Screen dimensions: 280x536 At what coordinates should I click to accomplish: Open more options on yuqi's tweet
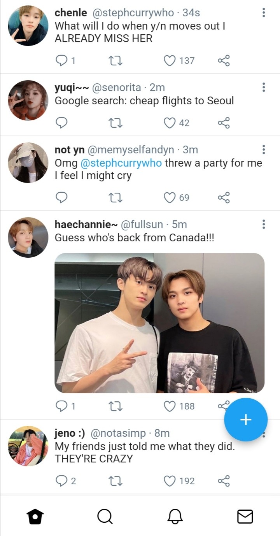264,87
